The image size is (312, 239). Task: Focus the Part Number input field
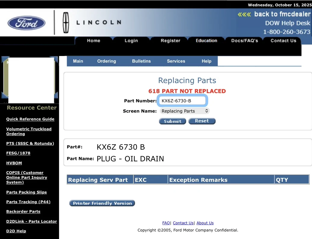pyautogui.click(x=182, y=101)
